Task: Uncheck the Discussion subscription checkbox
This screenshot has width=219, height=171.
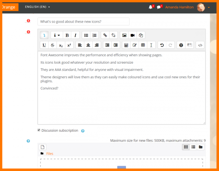Action: [x=39, y=130]
